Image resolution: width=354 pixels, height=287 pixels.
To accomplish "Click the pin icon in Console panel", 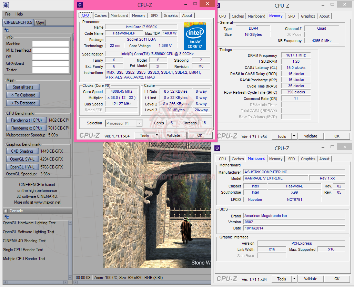I will pos(7,217).
